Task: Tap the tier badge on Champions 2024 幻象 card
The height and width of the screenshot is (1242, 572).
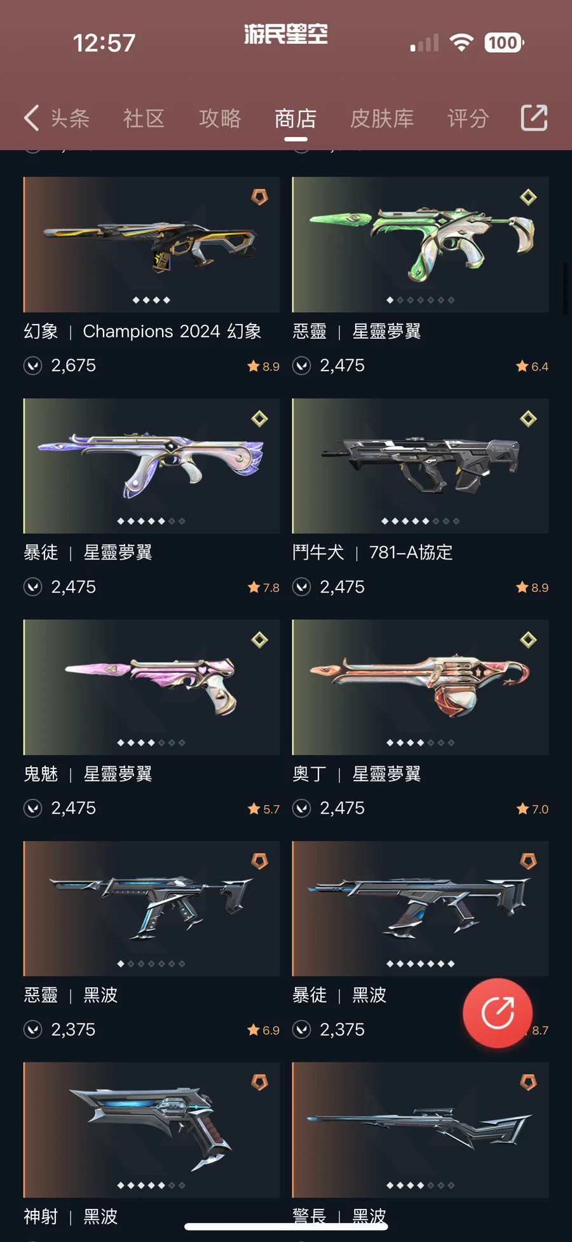Action: click(x=259, y=197)
